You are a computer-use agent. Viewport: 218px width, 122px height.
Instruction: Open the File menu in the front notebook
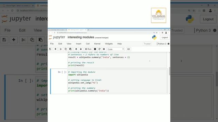(52, 44)
